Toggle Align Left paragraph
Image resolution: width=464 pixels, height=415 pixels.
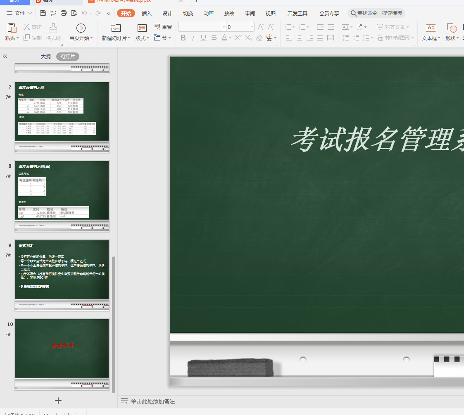click(289, 38)
